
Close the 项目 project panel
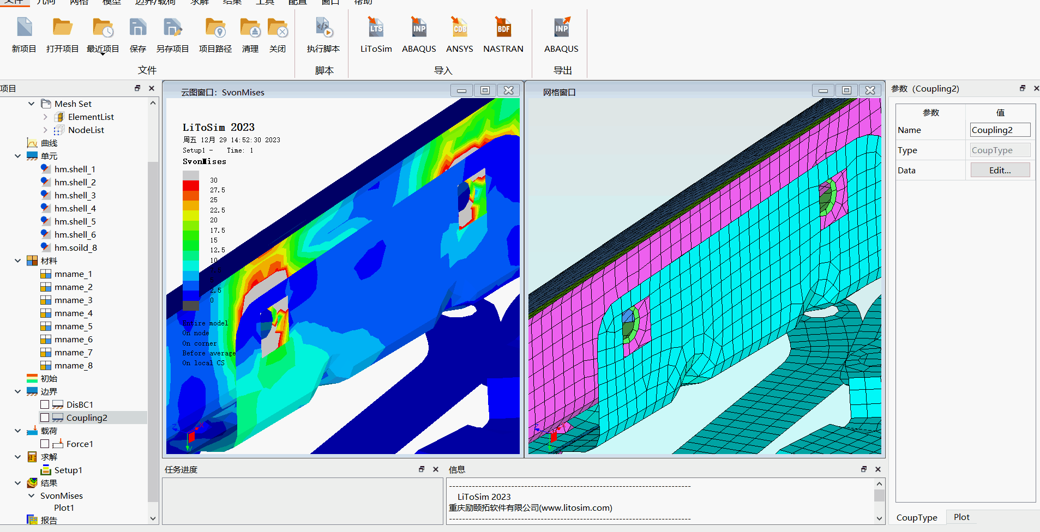(152, 88)
